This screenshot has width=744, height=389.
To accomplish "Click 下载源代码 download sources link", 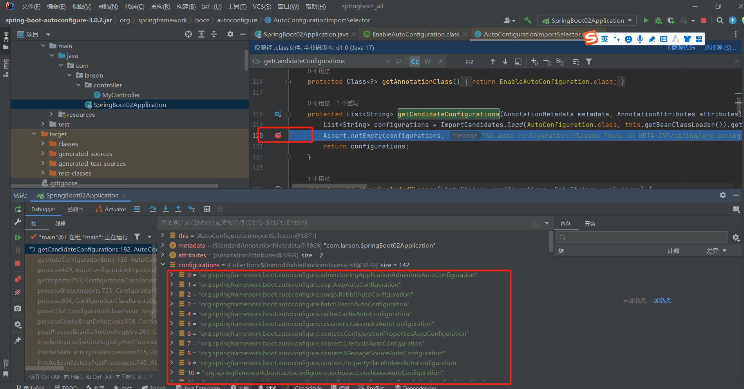I will [681, 47].
